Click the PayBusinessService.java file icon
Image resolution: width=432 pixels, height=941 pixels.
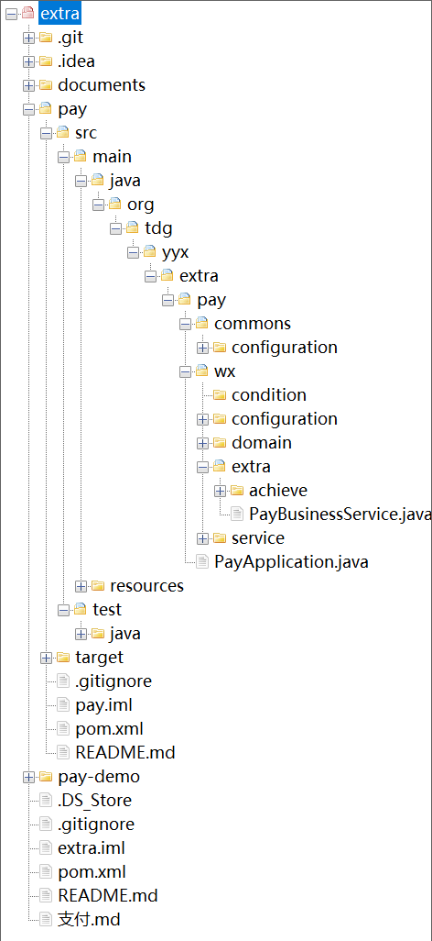click(237, 514)
